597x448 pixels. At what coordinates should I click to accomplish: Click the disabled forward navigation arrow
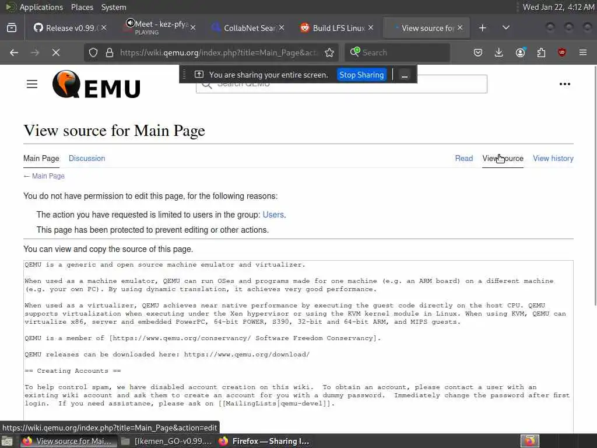pos(34,52)
